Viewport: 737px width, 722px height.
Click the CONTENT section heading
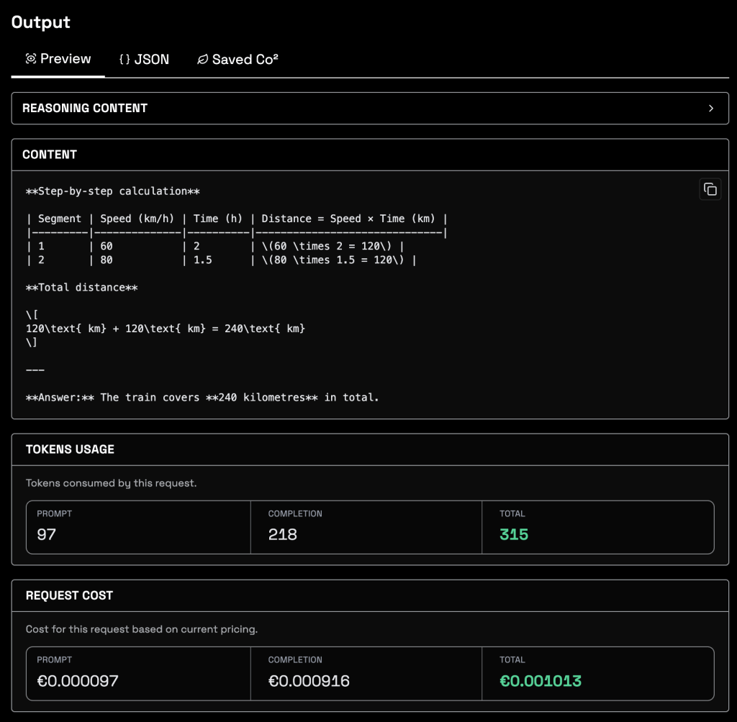point(50,155)
